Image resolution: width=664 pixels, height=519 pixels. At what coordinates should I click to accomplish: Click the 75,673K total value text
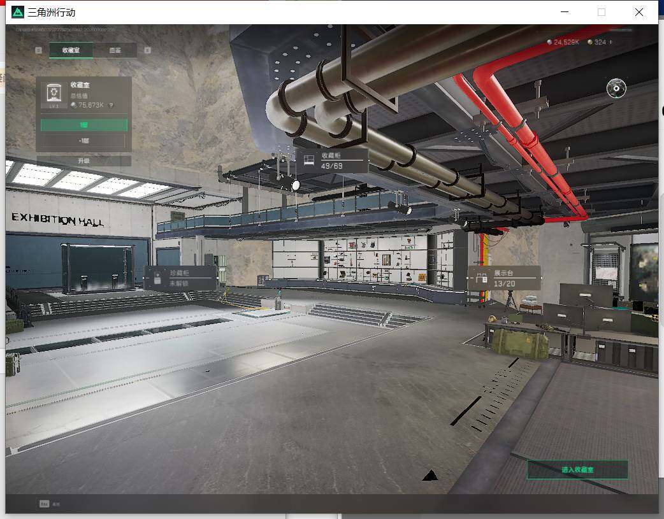coord(90,105)
